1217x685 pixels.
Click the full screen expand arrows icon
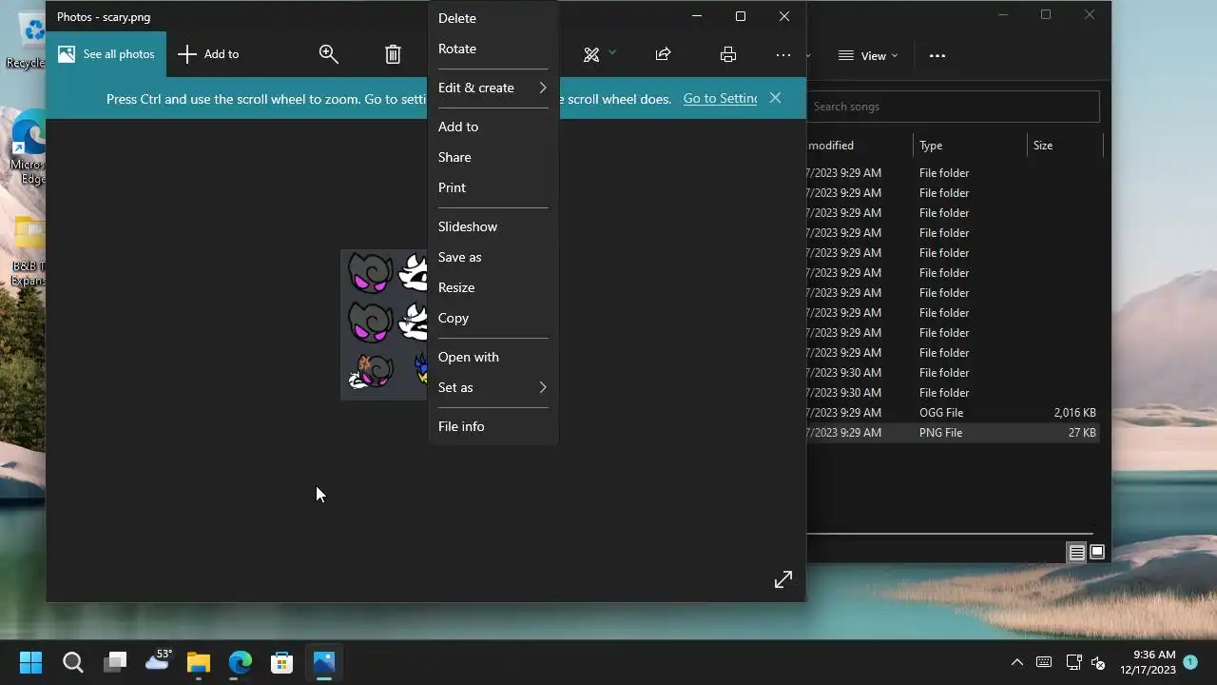[783, 579]
